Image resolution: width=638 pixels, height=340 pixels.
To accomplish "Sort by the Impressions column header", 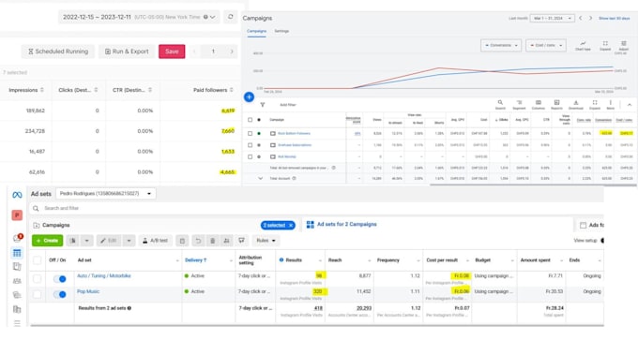I will [26, 90].
